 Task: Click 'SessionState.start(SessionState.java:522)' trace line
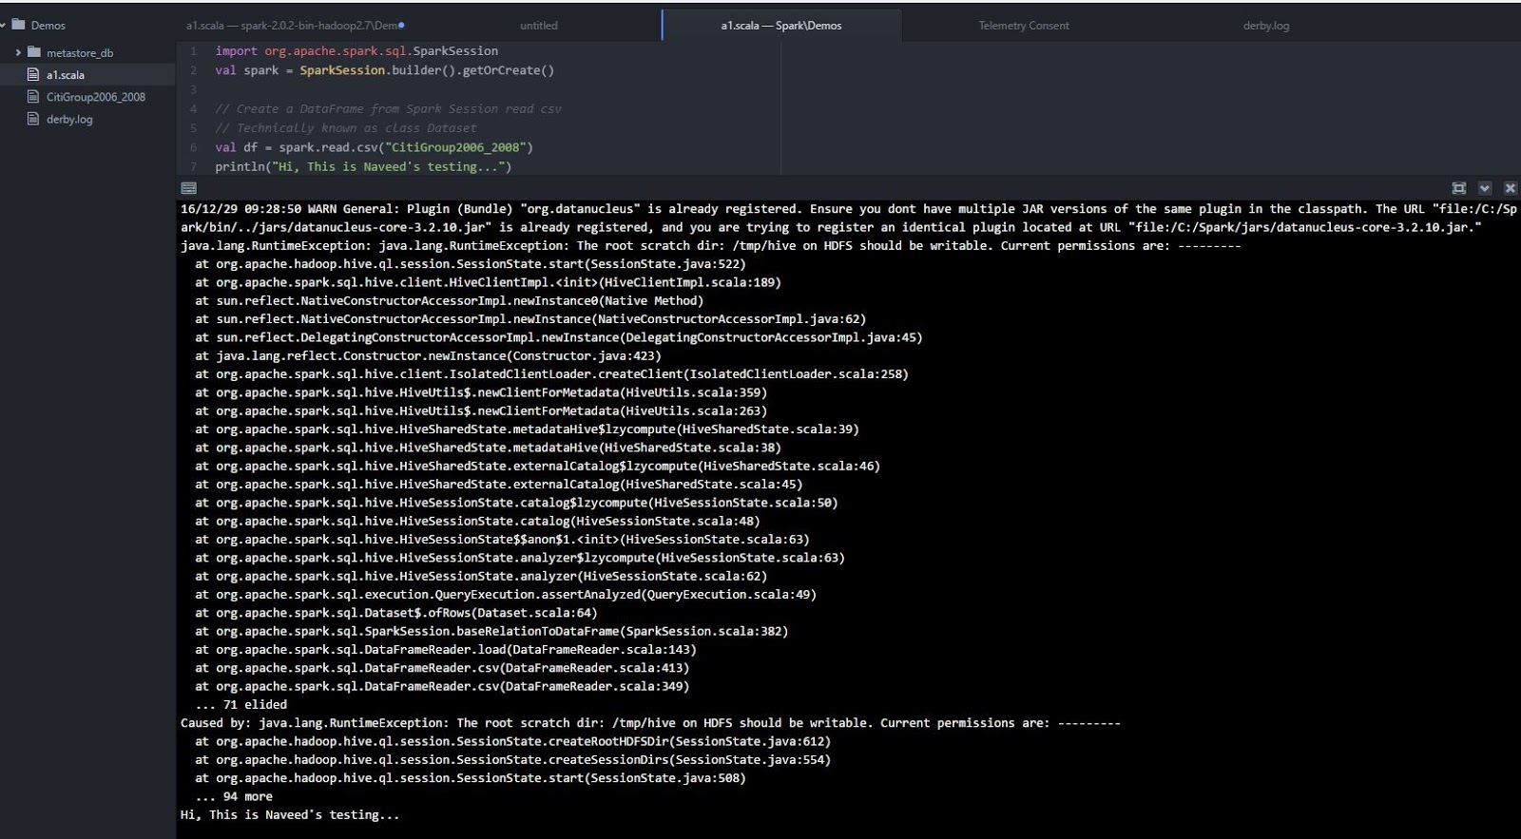pos(471,264)
